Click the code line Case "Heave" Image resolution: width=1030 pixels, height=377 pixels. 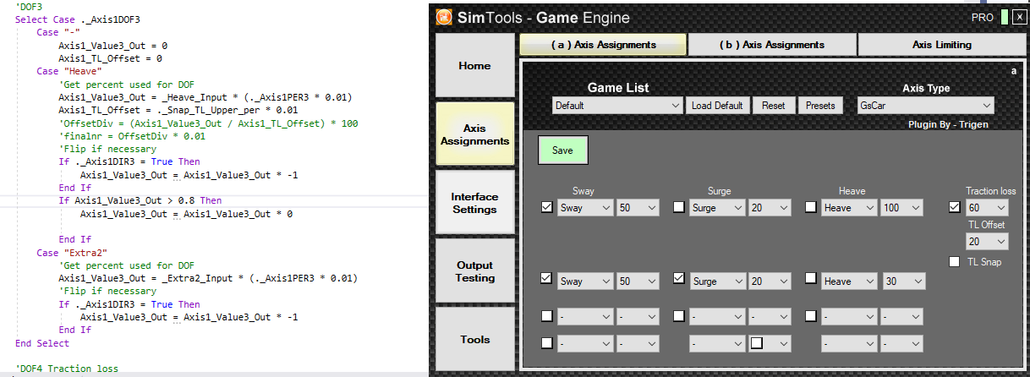(68, 71)
